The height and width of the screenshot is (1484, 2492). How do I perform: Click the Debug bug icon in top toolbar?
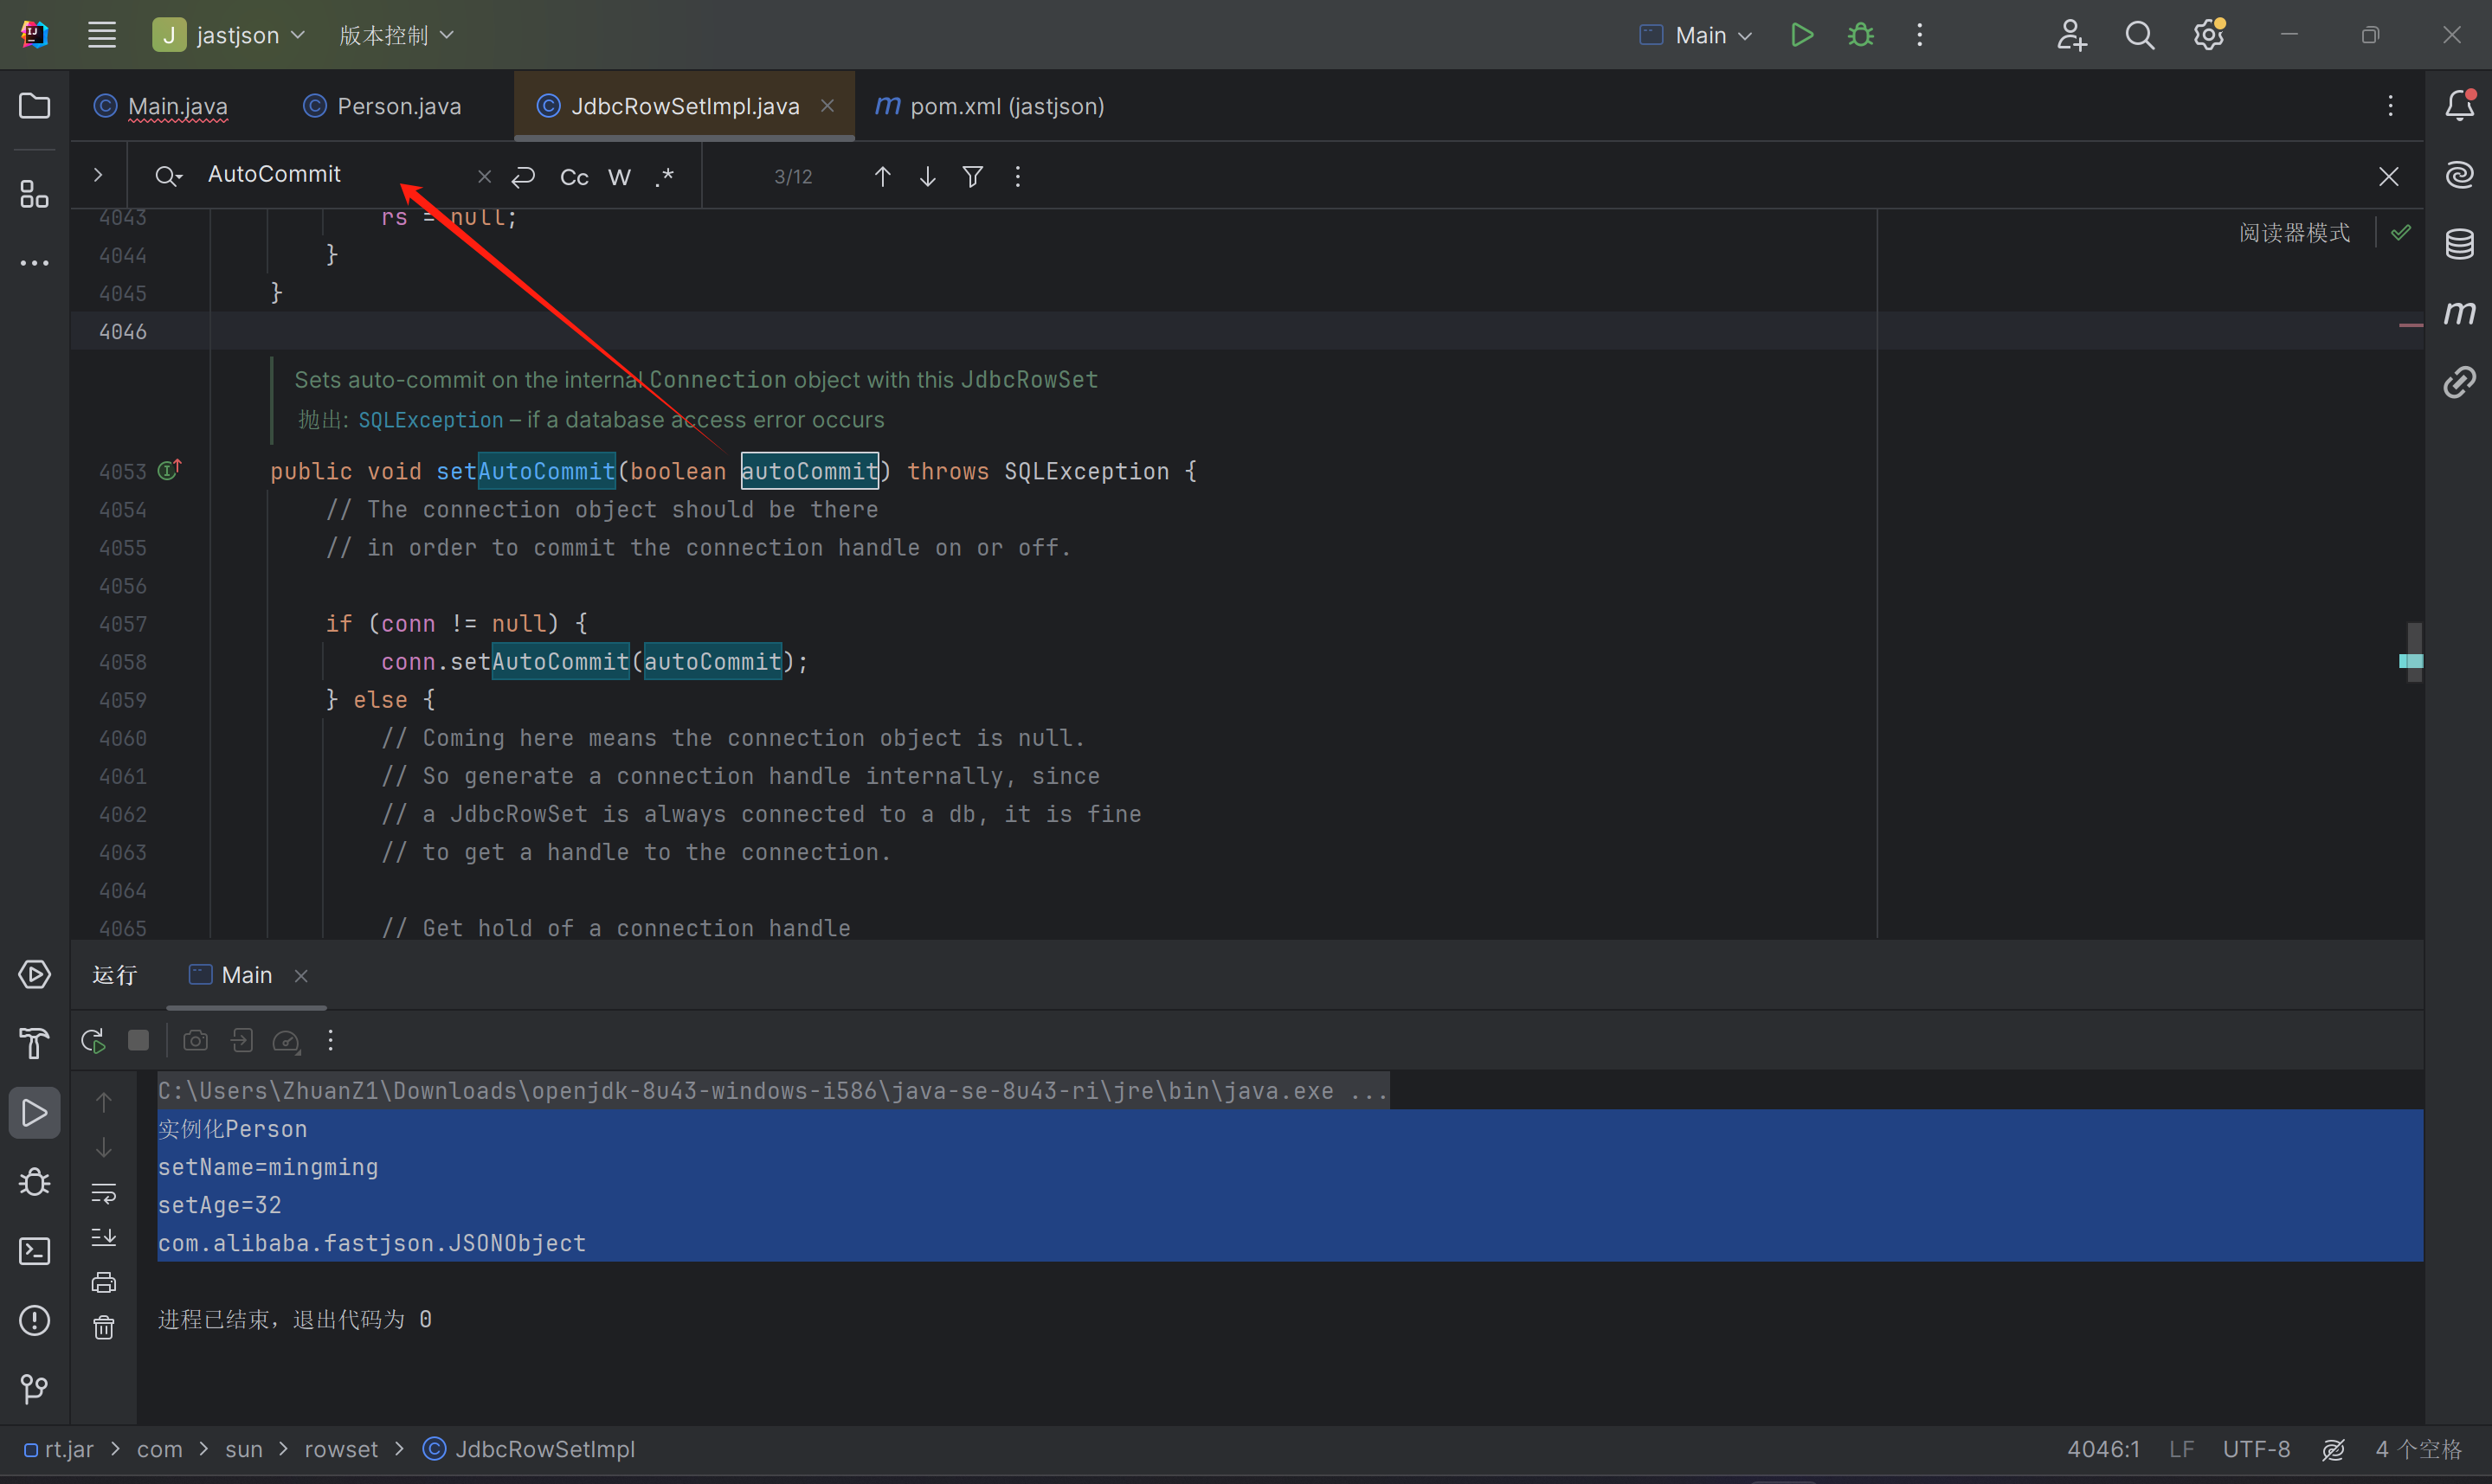coord(1860,35)
